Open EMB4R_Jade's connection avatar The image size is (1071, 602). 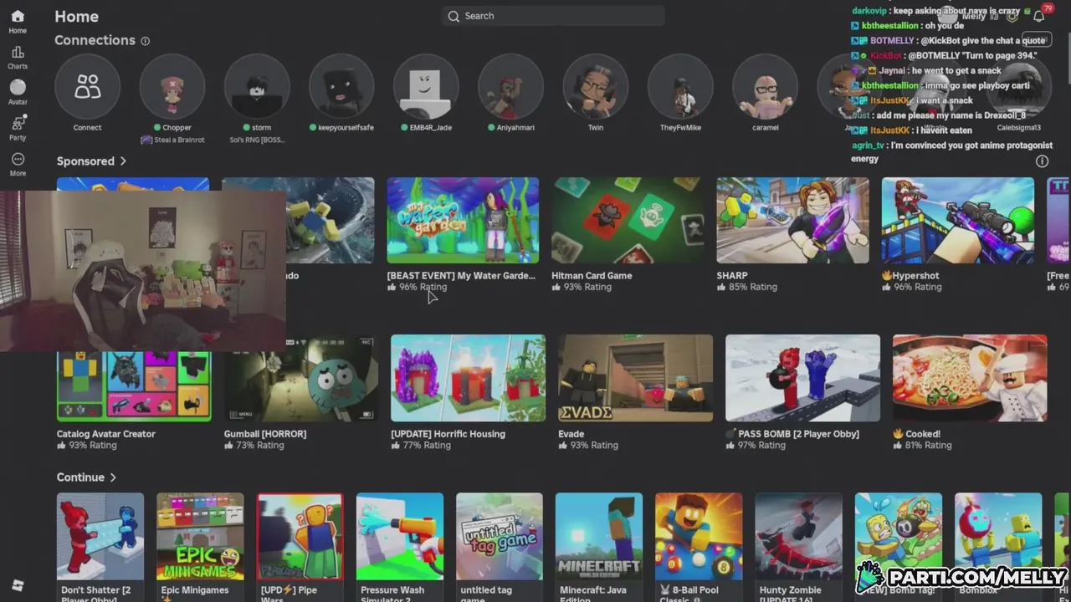(426, 87)
